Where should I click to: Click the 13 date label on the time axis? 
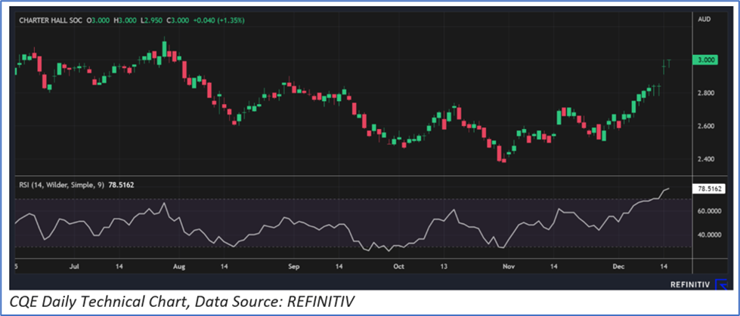(443, 266)
